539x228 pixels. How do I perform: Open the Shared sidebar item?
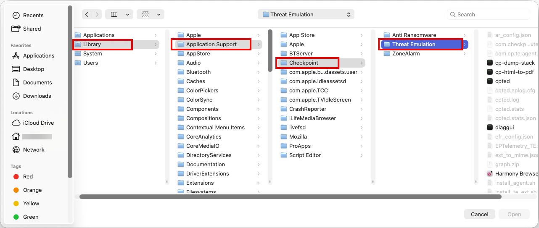click(x=26, y=29)
